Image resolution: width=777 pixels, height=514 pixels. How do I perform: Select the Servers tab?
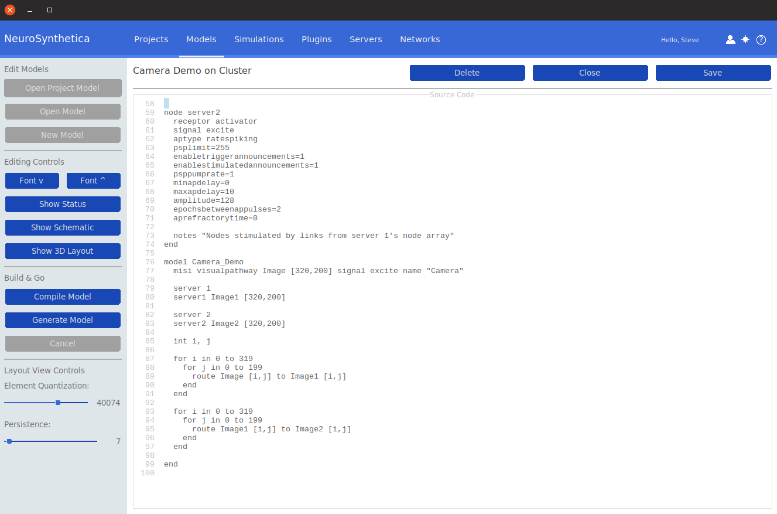pyautogui.click(x=366, y=39)
